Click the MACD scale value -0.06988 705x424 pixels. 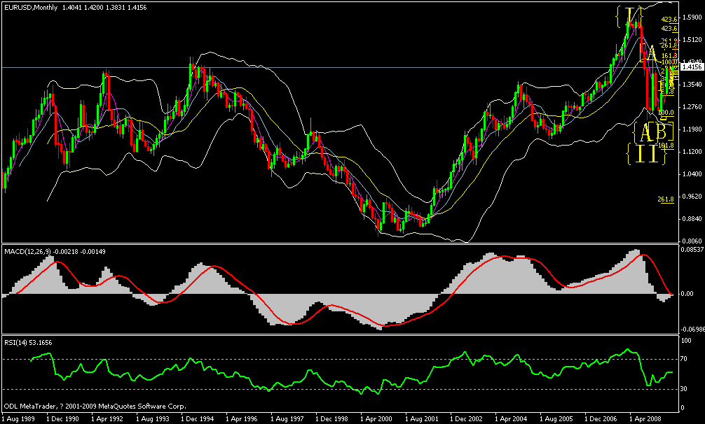tap(692, 330)
